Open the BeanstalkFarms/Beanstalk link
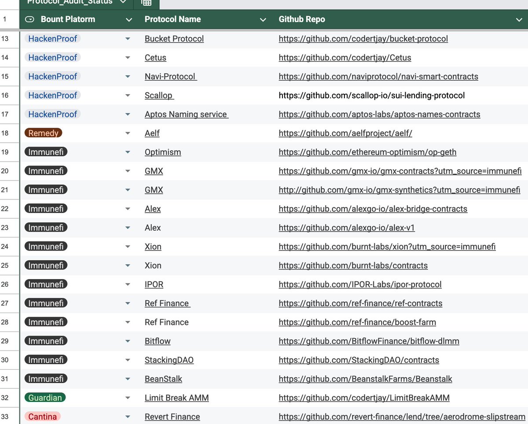 tap(366, 380)
